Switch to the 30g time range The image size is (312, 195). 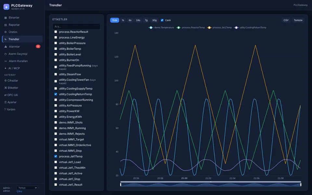(154, 20)
